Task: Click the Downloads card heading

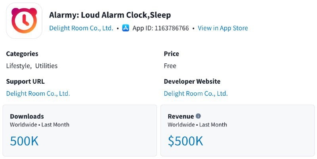Action: [x=27, y=116]
